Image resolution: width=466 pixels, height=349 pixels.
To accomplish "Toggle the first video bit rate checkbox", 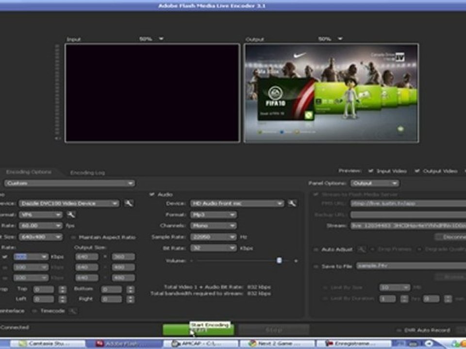I will 5,257.
